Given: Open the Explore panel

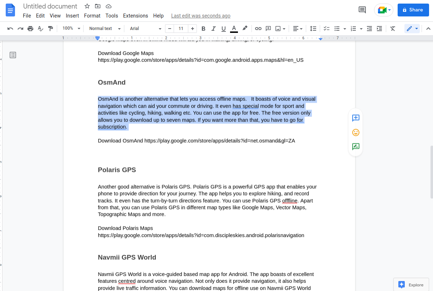Looking at the screenshot, I should coord(411,285).
